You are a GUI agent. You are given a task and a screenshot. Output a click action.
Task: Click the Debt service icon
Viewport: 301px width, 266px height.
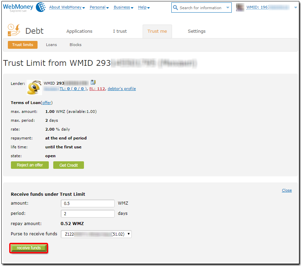[x=14, y=30]
